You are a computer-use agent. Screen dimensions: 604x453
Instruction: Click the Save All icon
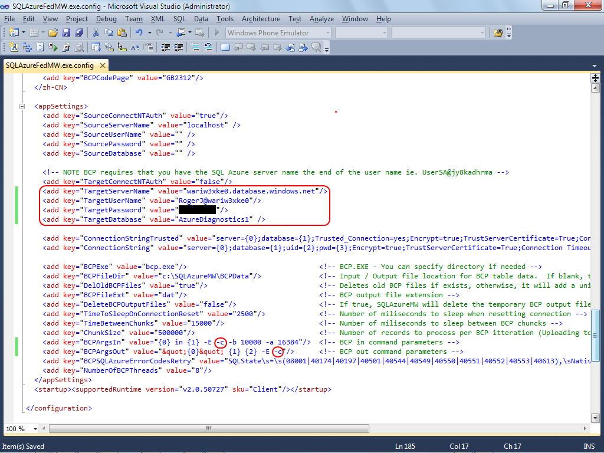(x=80, y=33)
